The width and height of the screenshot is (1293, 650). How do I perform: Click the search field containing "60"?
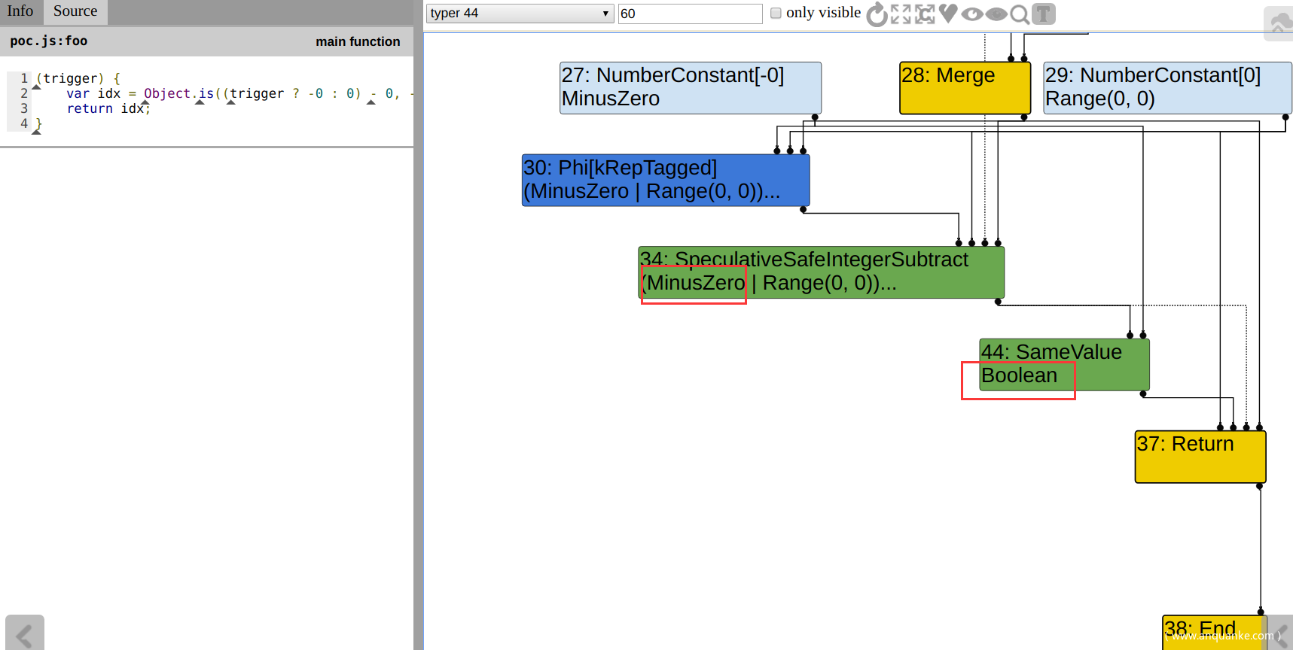coord(690,14)
